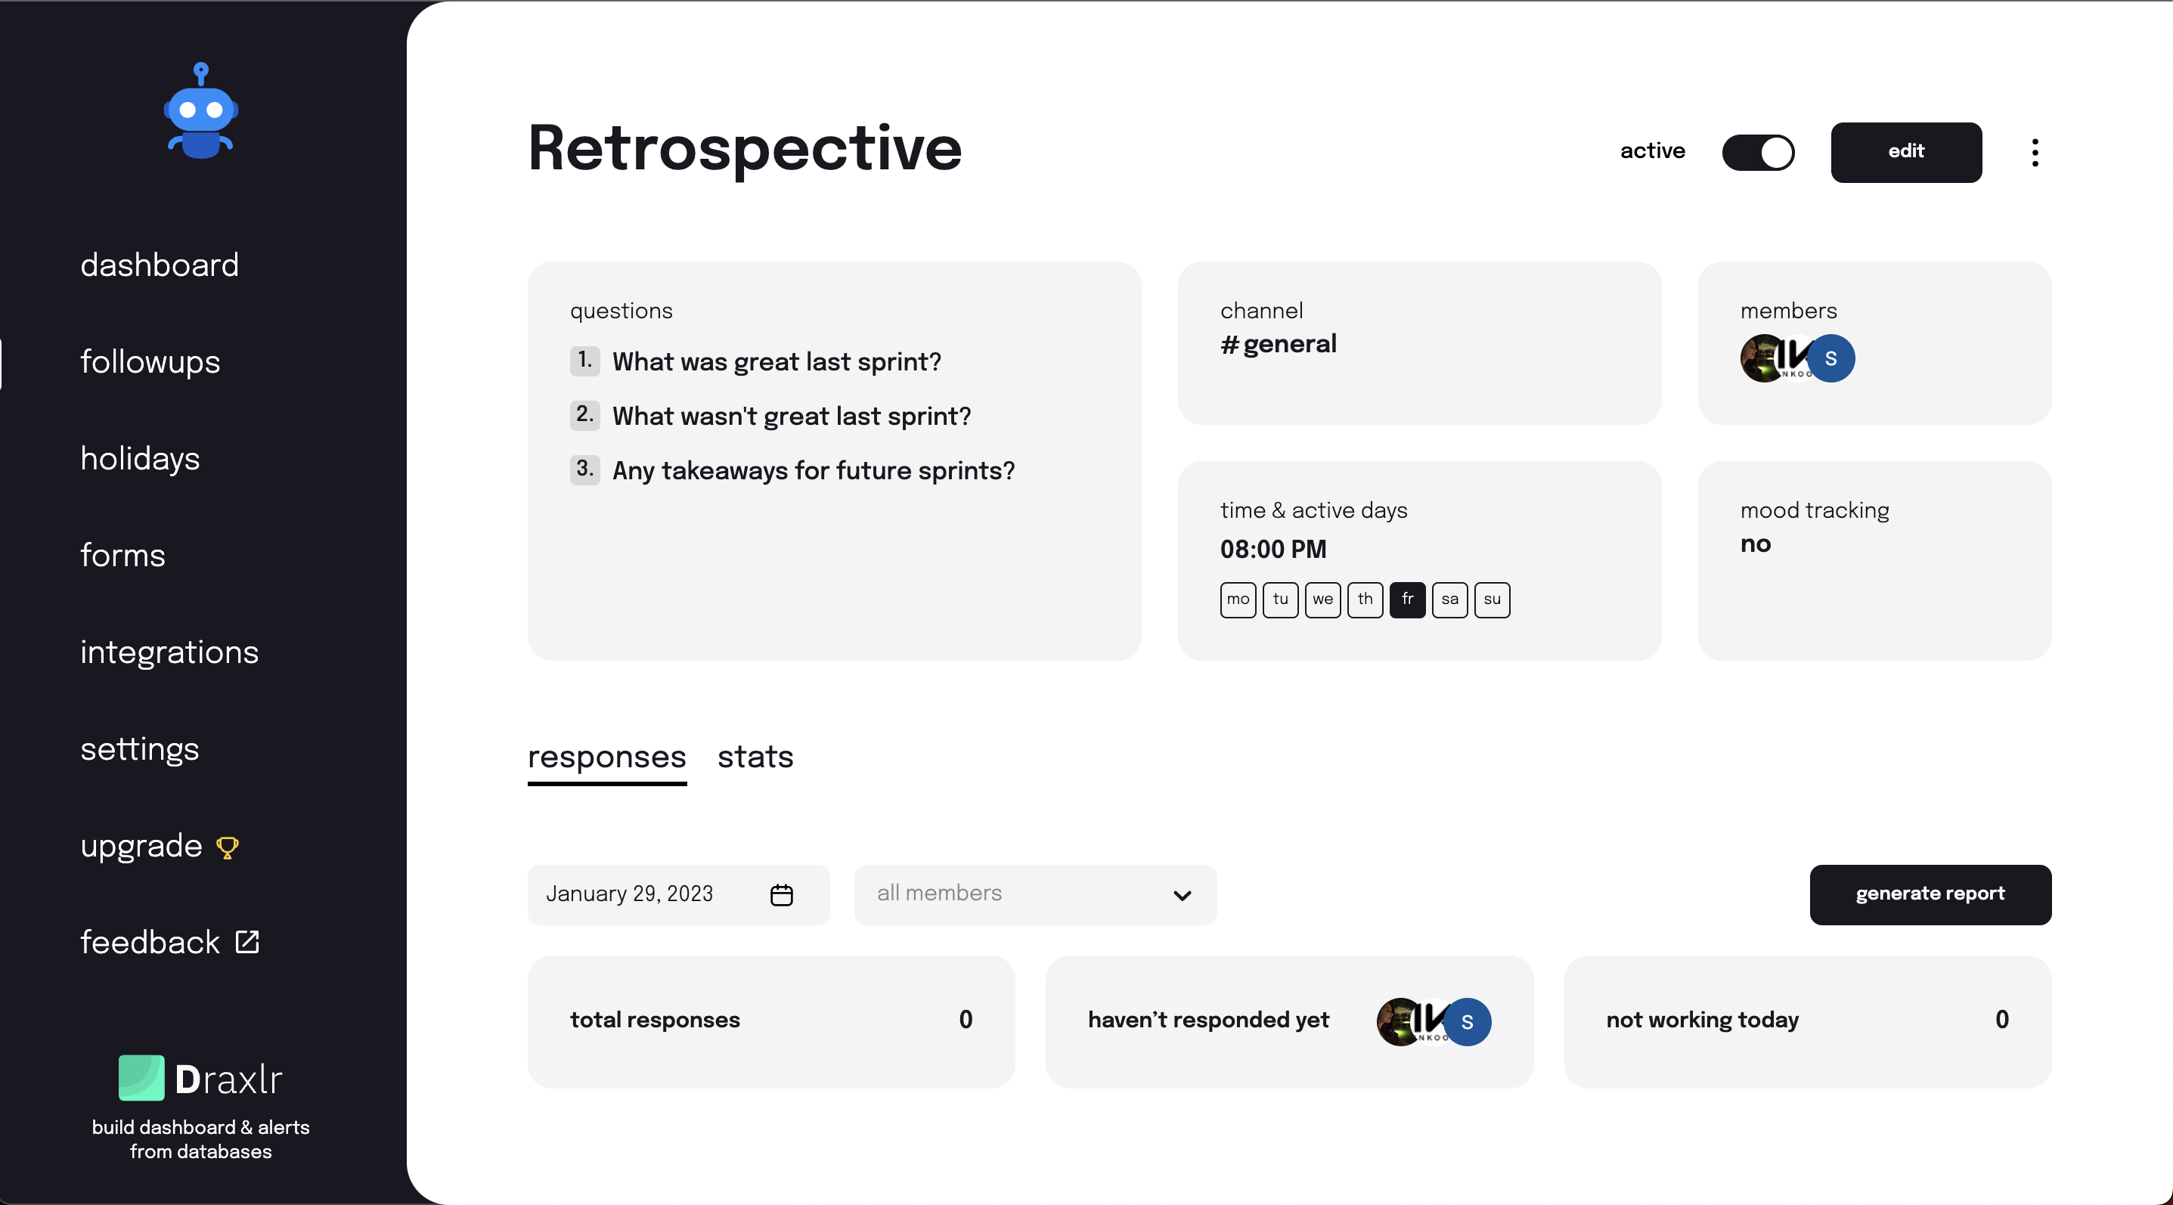Click the chevron arrow of members filter

point(1182,896)
